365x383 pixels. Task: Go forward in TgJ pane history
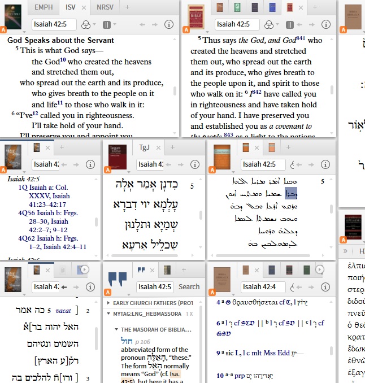point(181,164)
